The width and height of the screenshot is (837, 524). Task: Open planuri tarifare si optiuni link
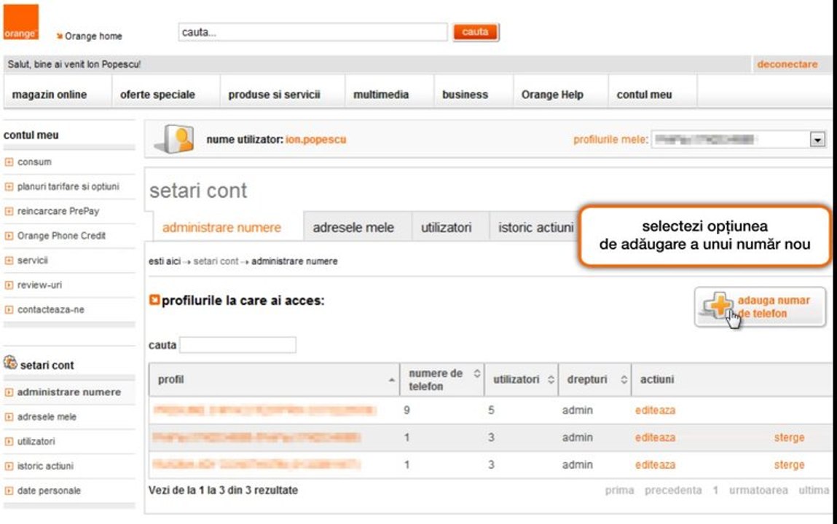[68, 186]
